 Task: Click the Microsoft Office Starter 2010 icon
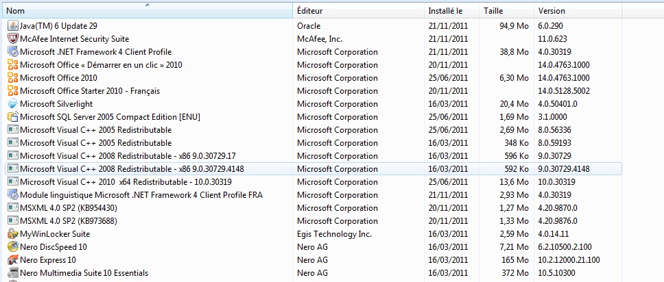12,91
